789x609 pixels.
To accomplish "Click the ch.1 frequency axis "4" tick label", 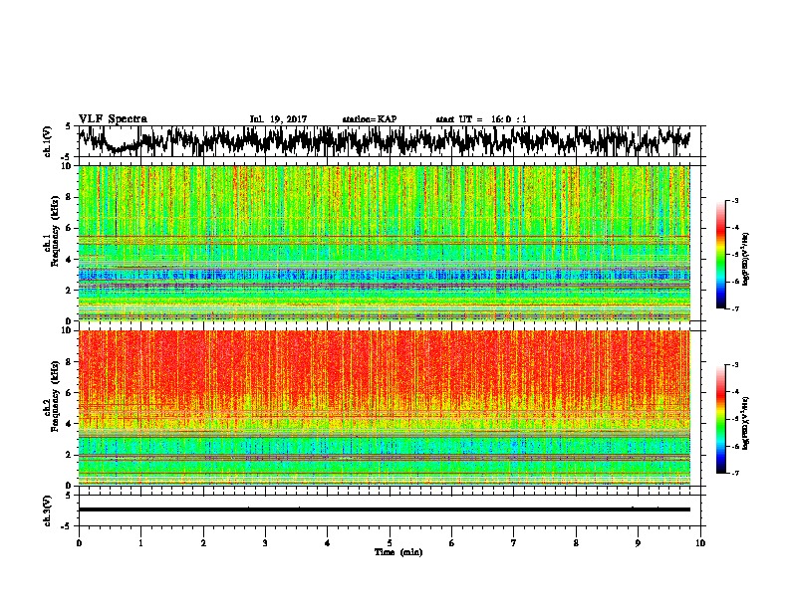I will coord(70,260).
